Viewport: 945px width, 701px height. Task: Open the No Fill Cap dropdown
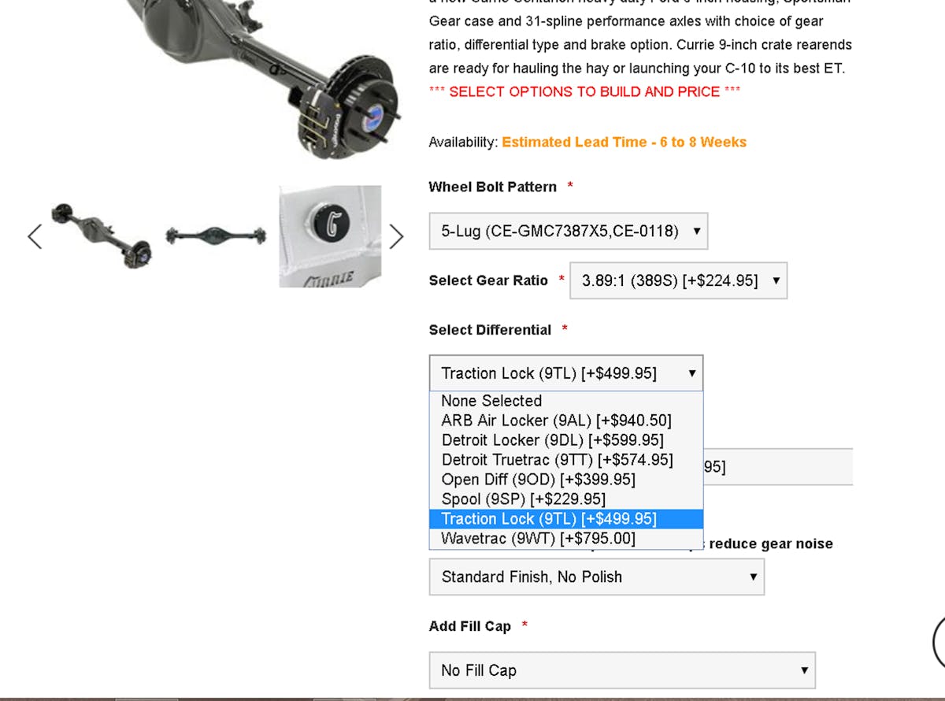point(622,671)
